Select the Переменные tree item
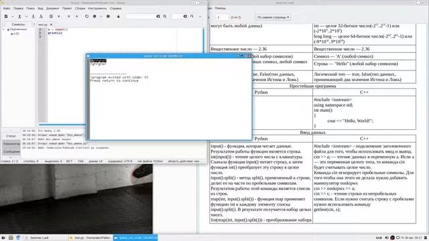 (18, 29)
